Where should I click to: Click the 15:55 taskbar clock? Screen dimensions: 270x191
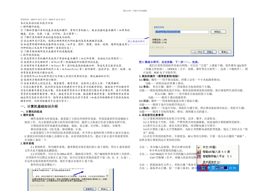click(233, 168)
